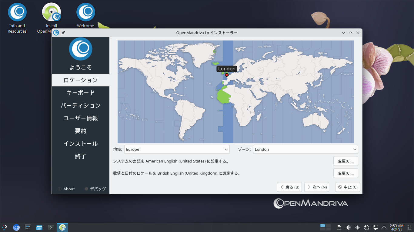Launch the Chromium browser from the taskbar
414x232 pixels.
(x=16, y=227)
